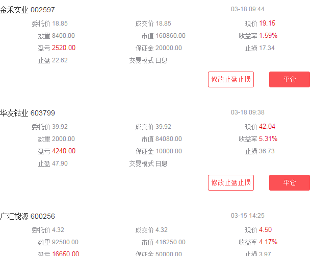Click the 1.59% yield value
The image size is (312, 256).
point(268,36)
